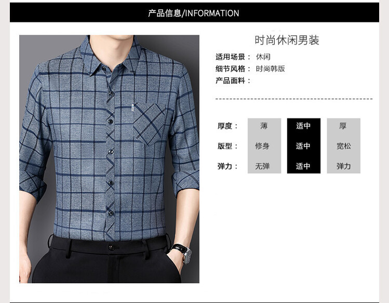
Task: Click the small white pocket tag label
Action: coord(133,107)
